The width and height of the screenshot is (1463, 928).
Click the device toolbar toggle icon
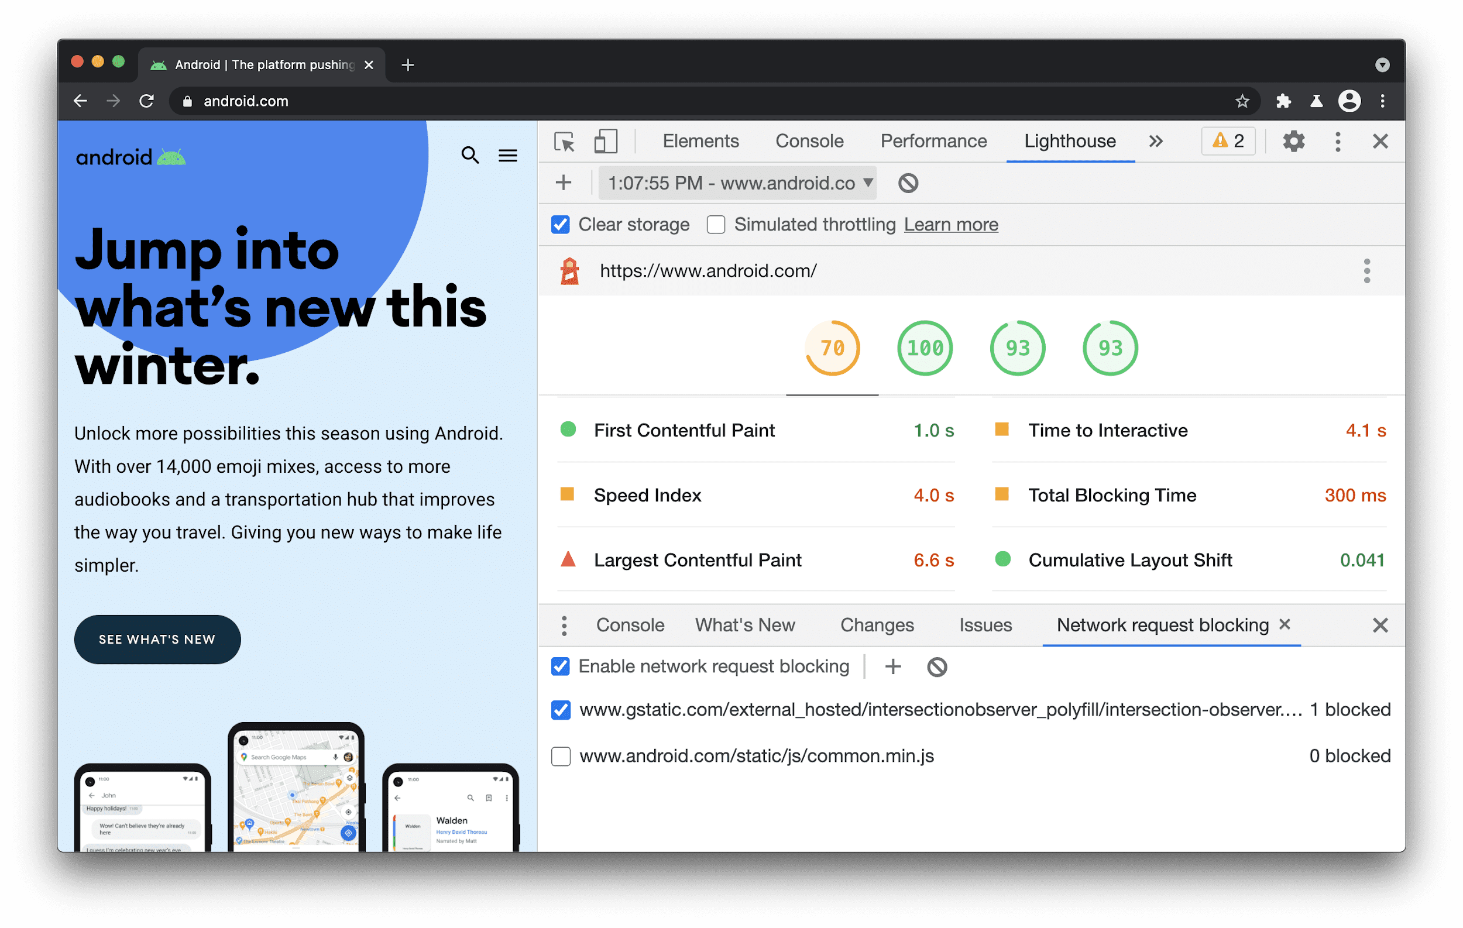606,141
